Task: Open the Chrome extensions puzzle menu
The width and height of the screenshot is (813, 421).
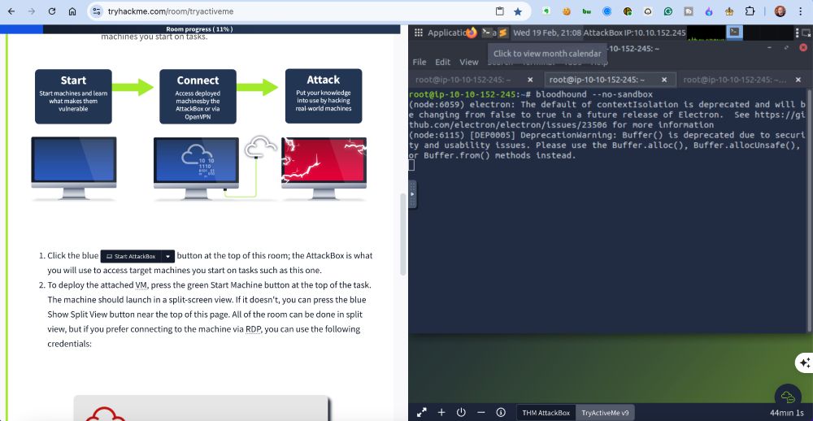Action: 750,11
